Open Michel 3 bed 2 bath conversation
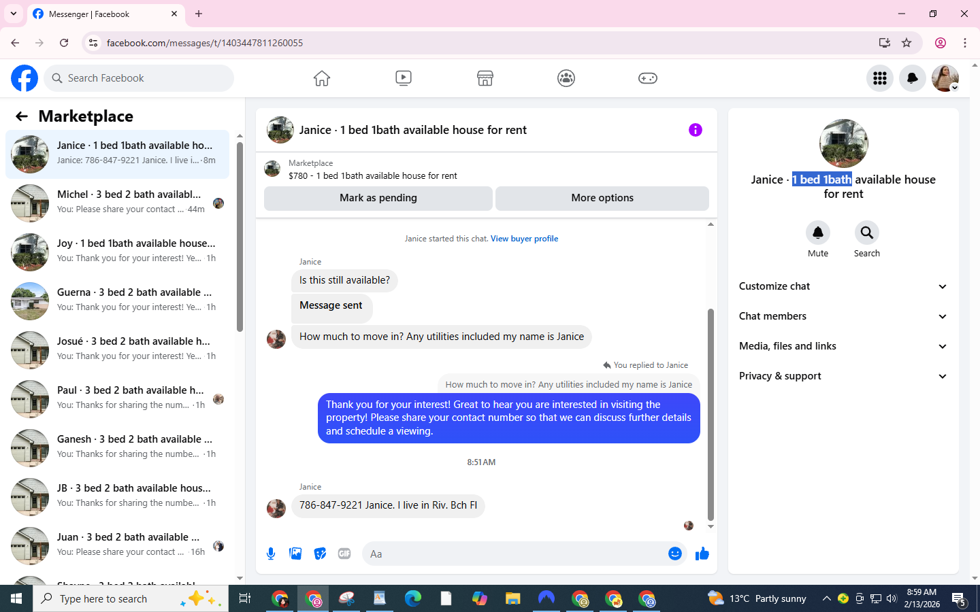980x612 pixels. tap(117, 203)
